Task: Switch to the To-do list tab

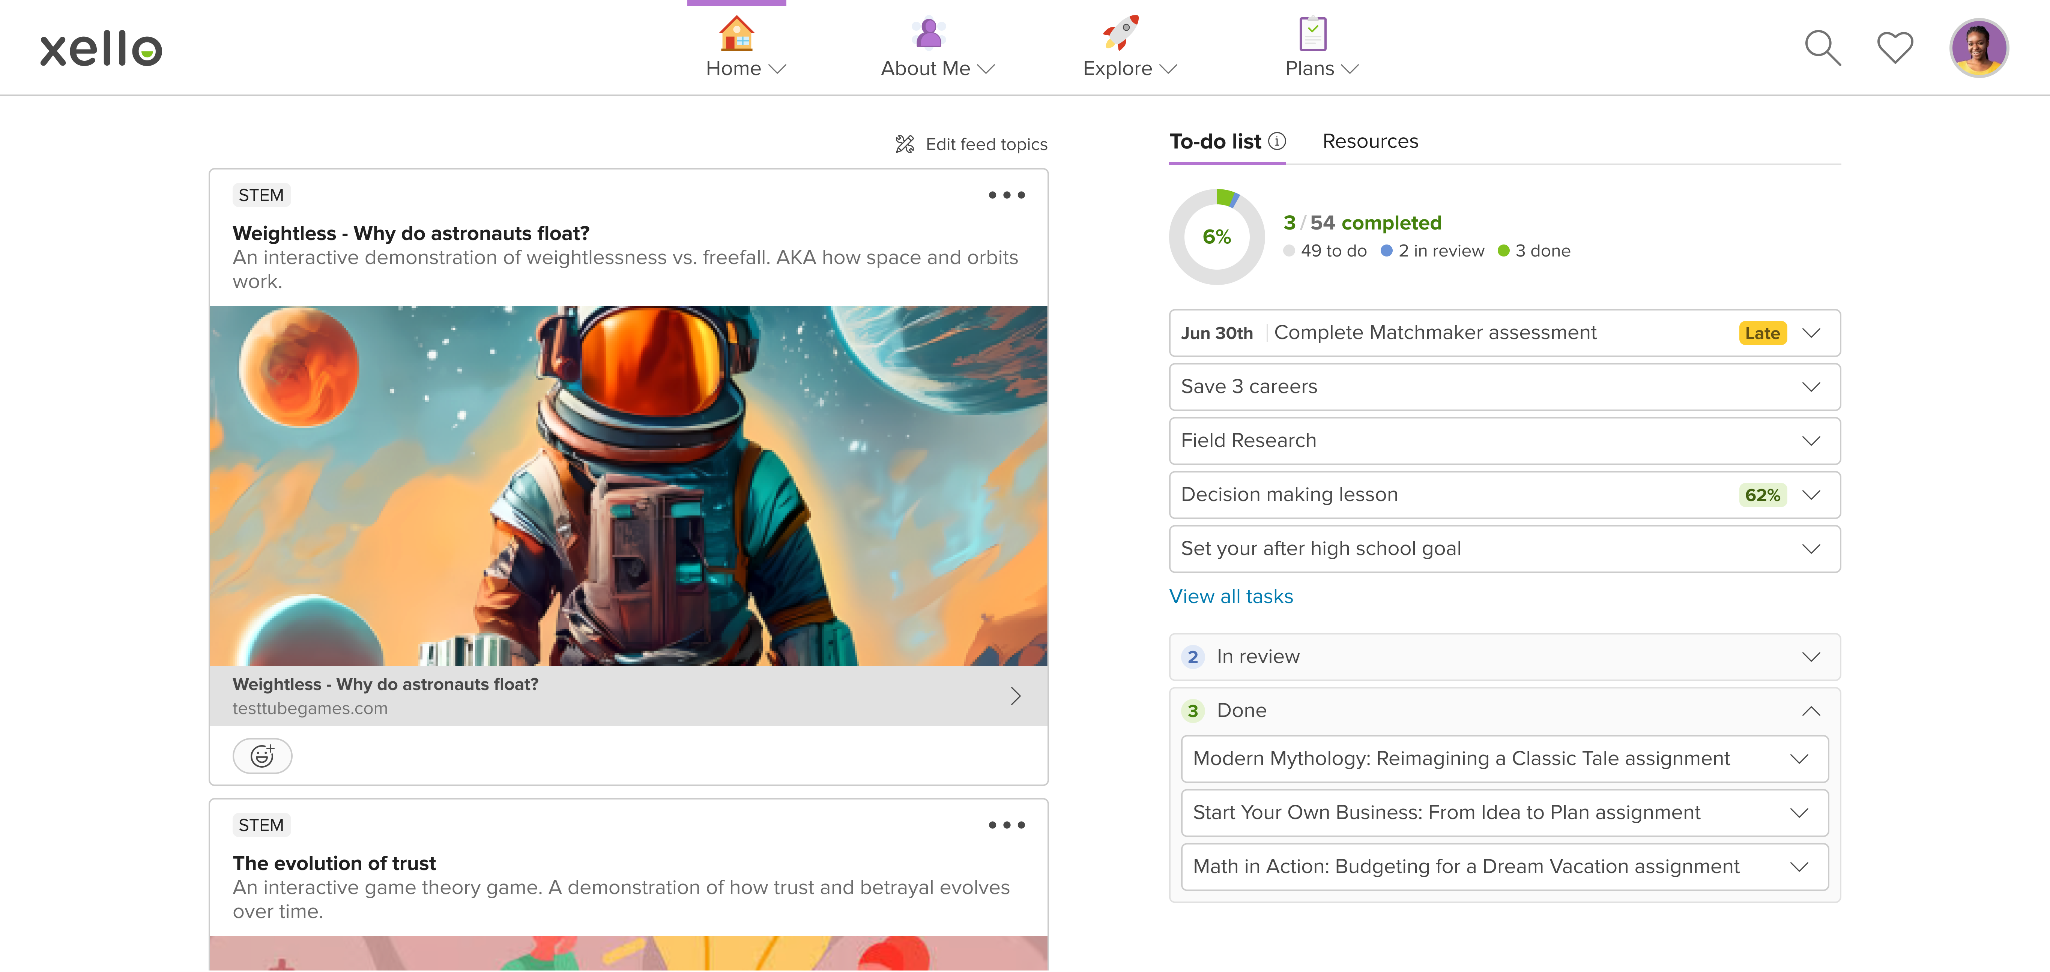Action: point(1215,142)
